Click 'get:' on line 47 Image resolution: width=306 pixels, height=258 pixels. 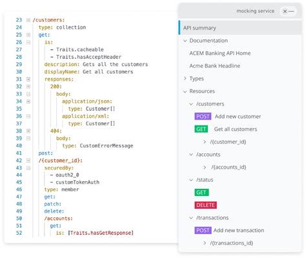pos(50,197)
